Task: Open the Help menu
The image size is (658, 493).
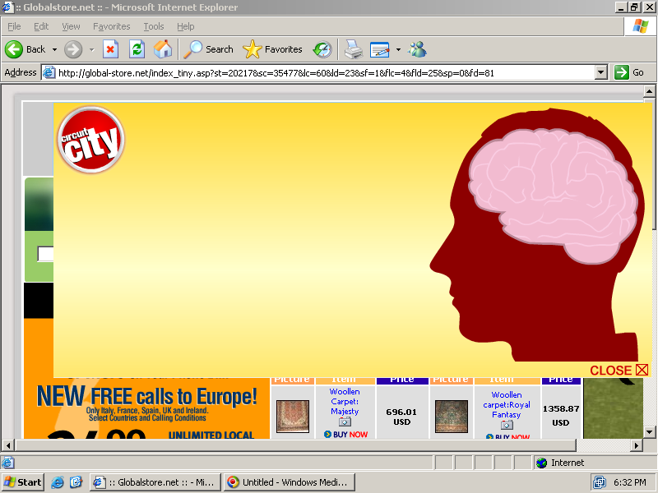Action: [186, 26]
